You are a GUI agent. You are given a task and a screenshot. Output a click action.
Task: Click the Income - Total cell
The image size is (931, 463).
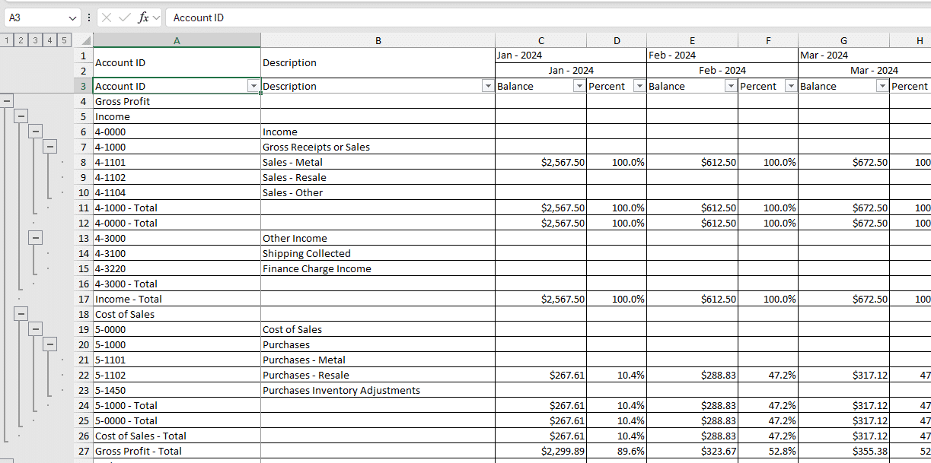point(177,299)
